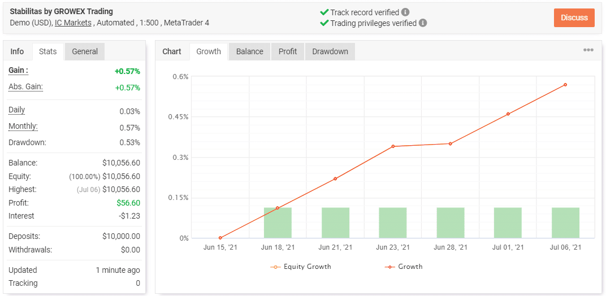Click the Track record verified info icon
The height and width of the screenshot is (296, 606).
click(405, 12)
